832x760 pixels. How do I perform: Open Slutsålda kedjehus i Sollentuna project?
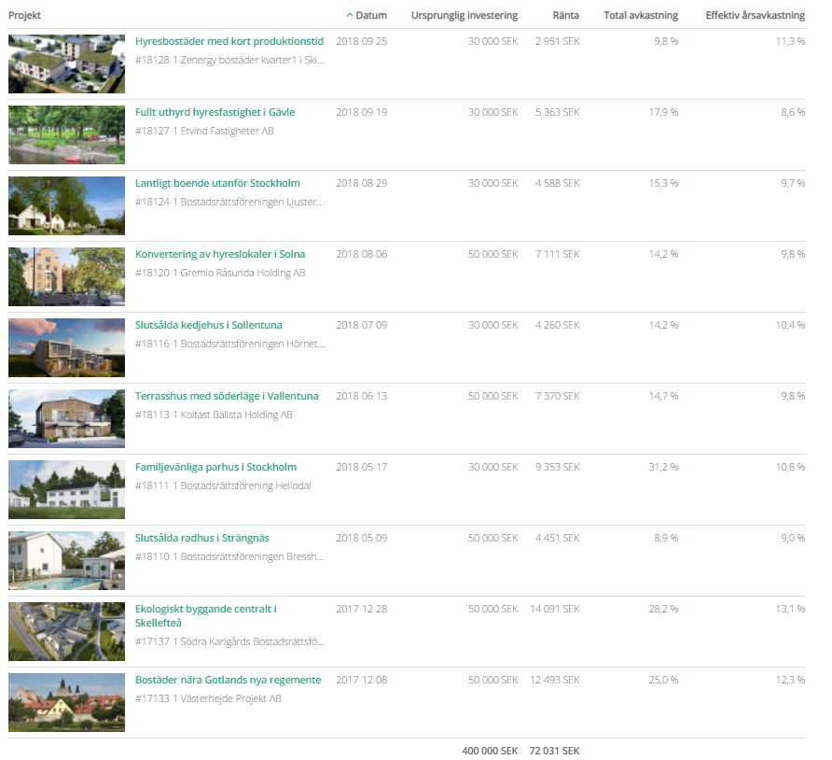208,326
